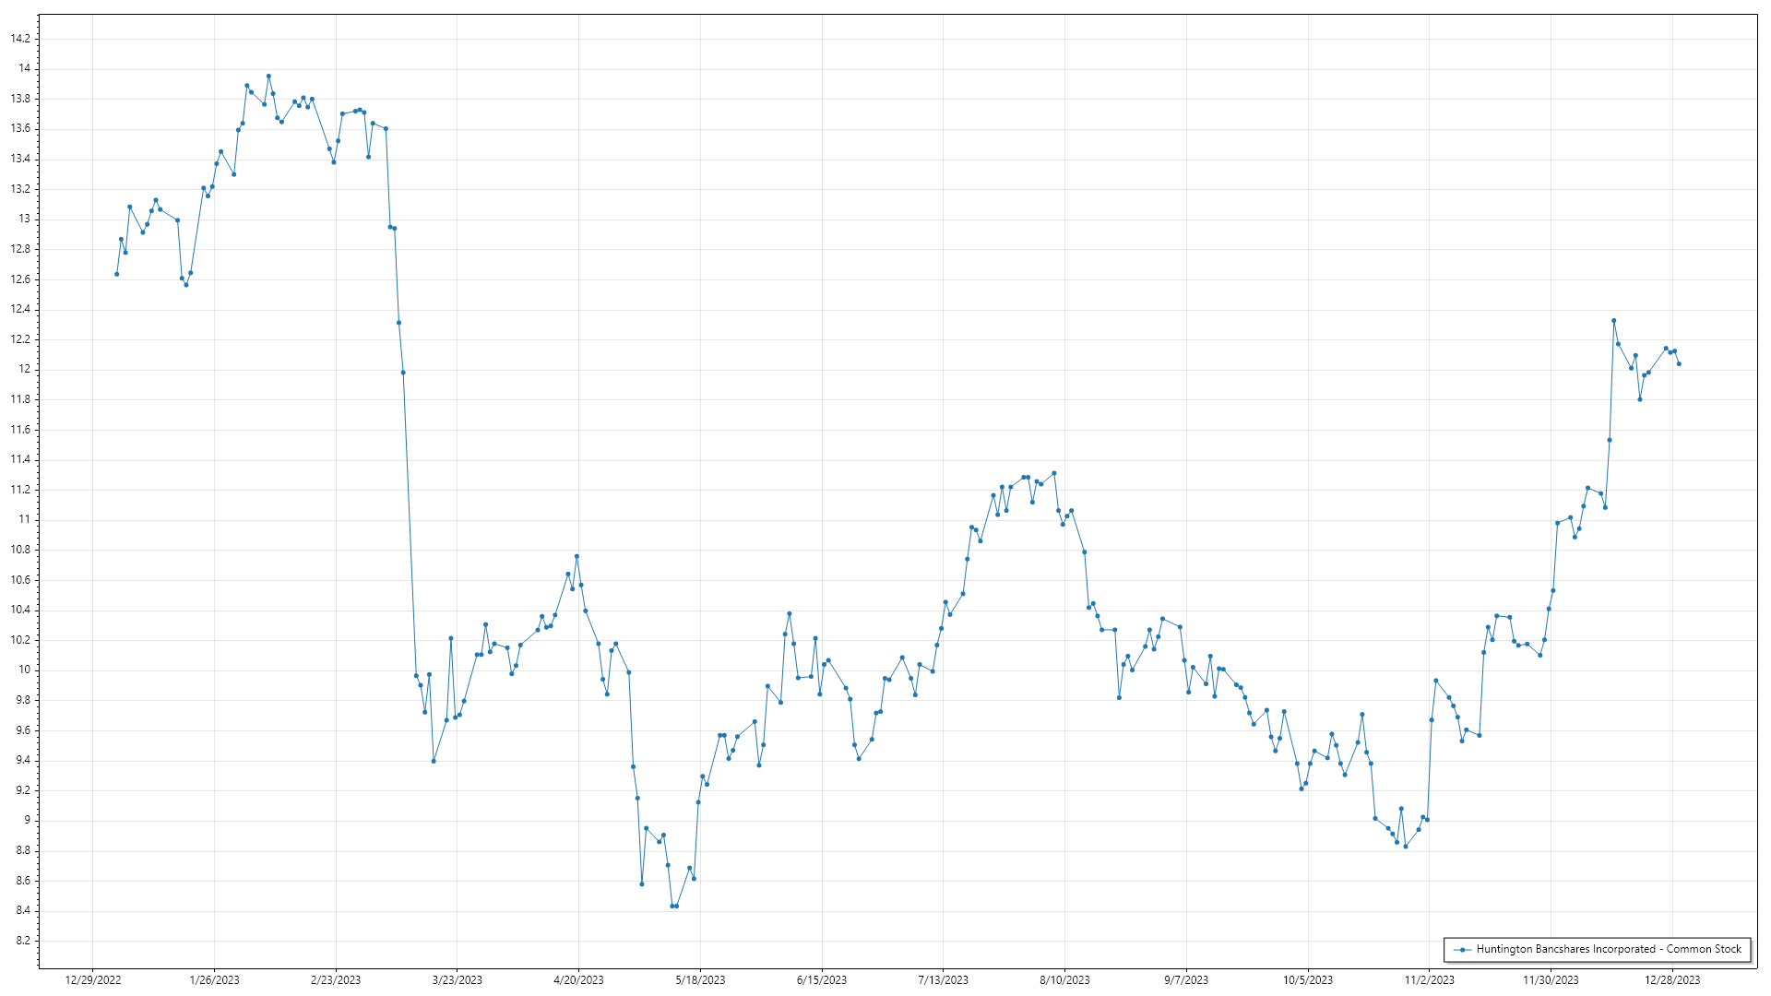This screenshot has height=996, width=1771.
Task: Click the 14.2 y-axis value label
Action: 20,39
